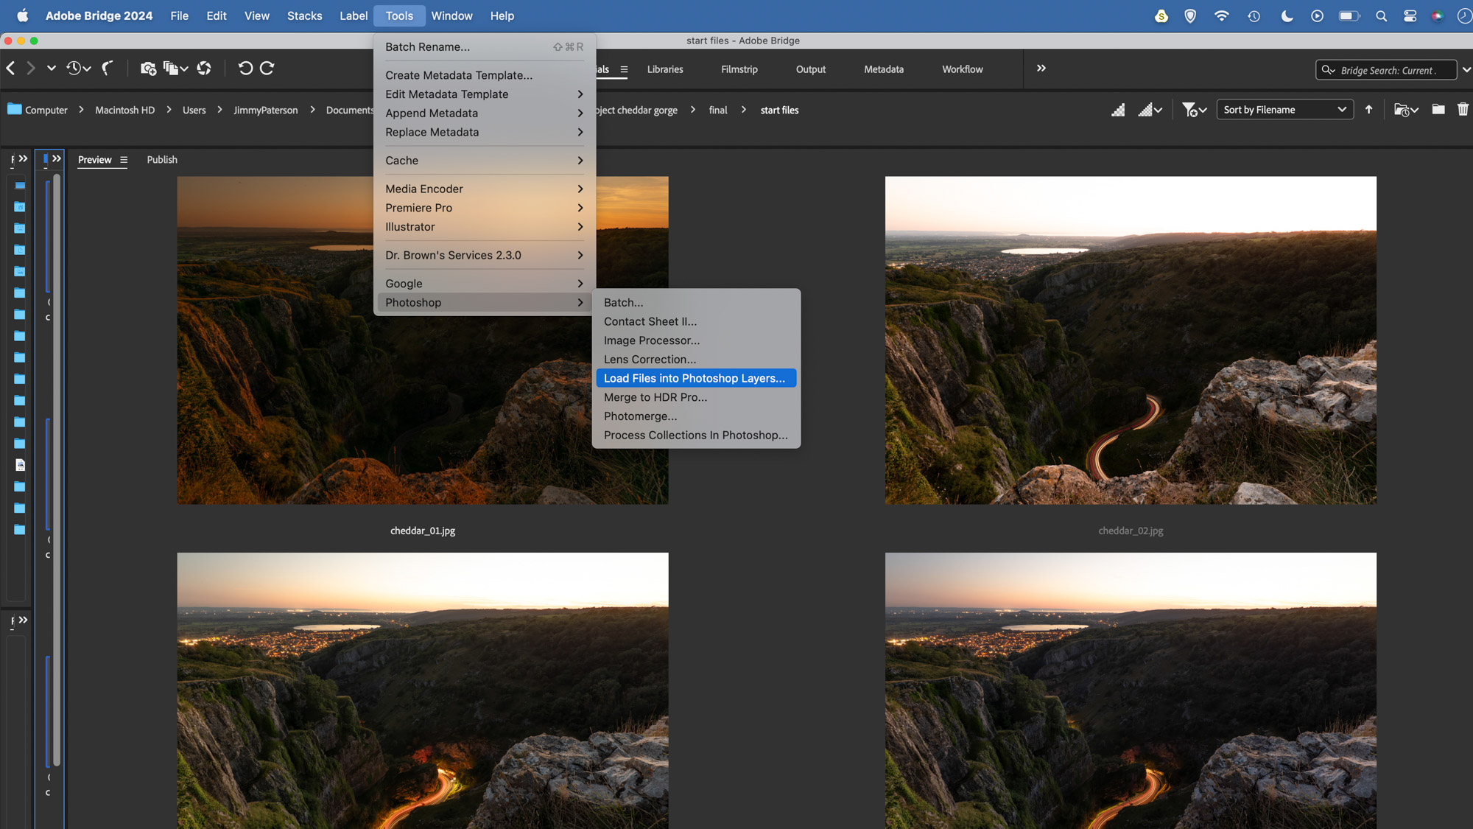This screenshot has width=1473, height=829.
Task: Choose Merge to HDR Pro...
Action: click(x=696, y=397)
